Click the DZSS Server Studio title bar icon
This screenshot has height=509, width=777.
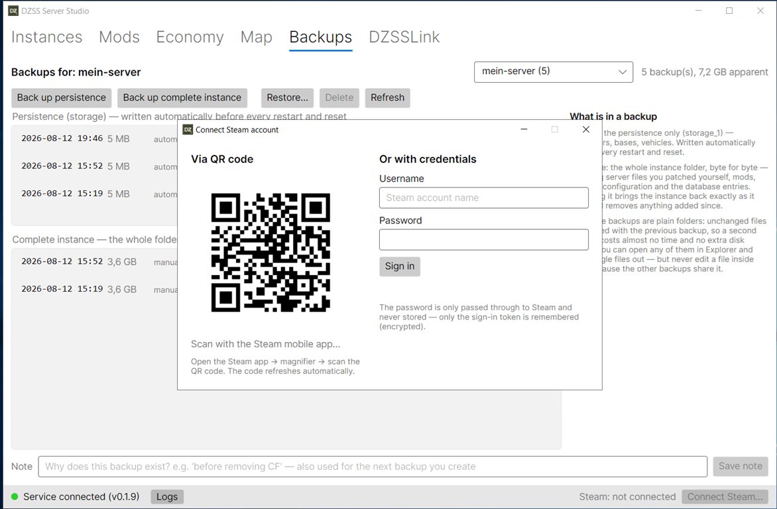coord(13,11)
